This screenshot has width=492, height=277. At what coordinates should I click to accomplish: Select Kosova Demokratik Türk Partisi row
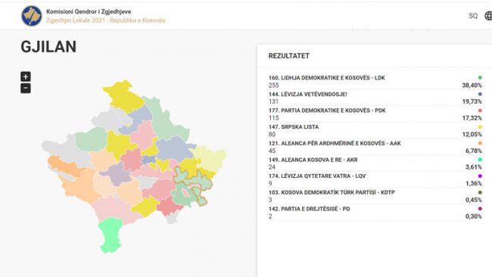pos(375,196)
